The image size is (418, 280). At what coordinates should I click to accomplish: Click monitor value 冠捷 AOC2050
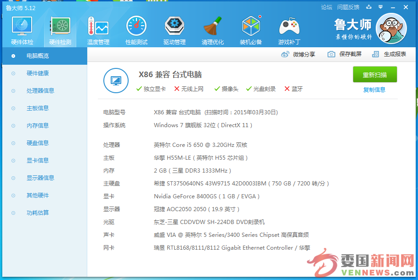pos(197,209)
